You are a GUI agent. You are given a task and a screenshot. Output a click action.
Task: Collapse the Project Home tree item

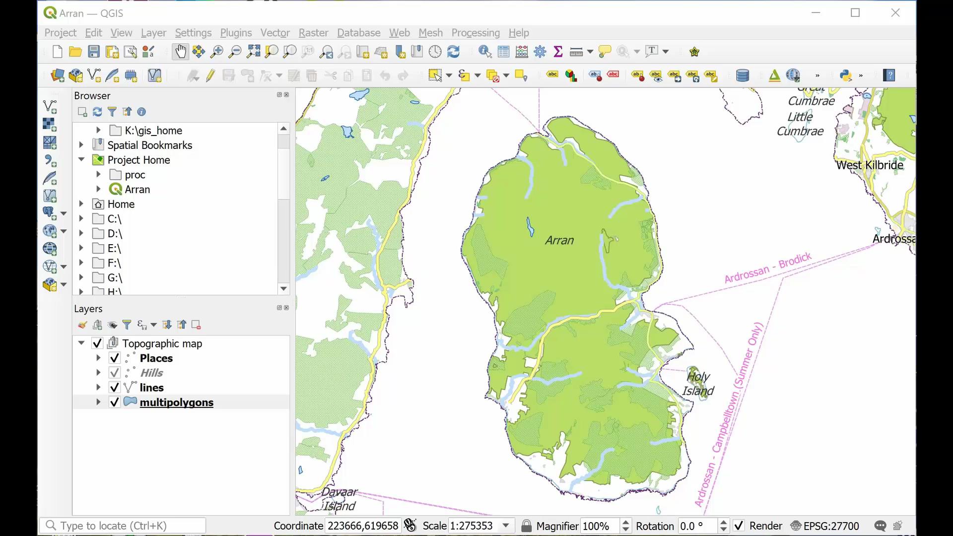pyautogui.click(x=80, y=160)
